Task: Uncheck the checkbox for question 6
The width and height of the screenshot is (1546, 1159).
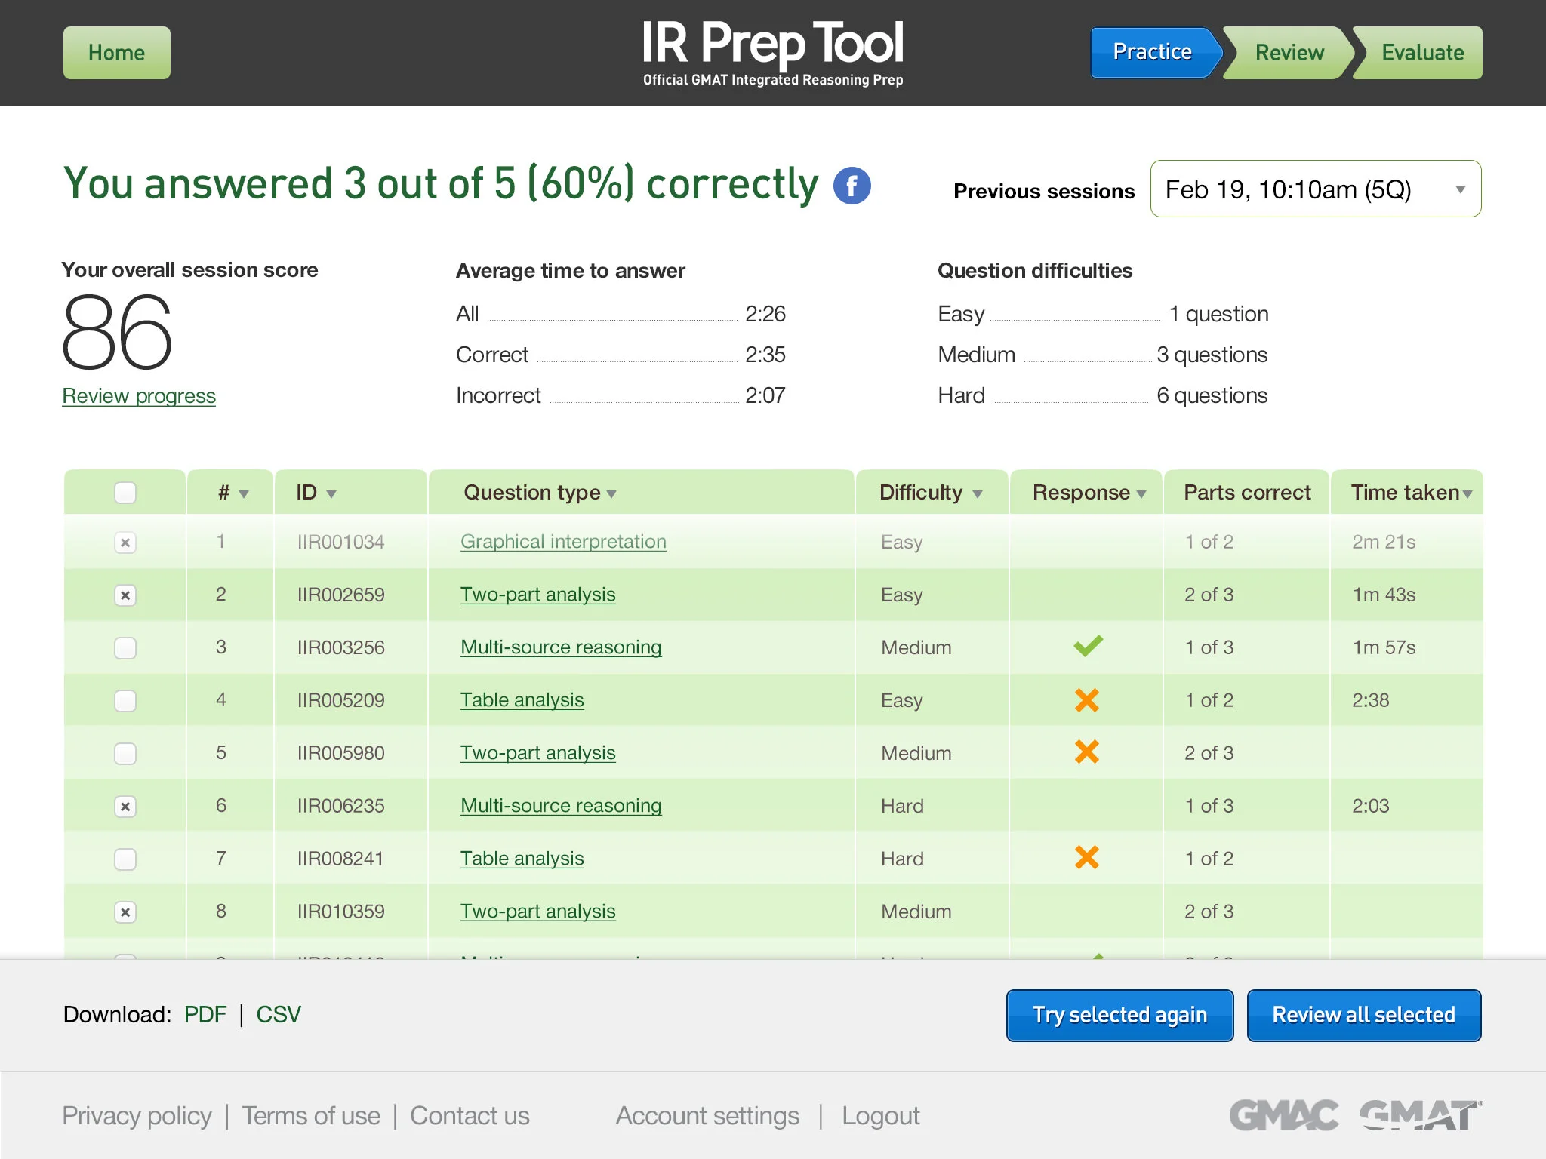Action: 125,807
